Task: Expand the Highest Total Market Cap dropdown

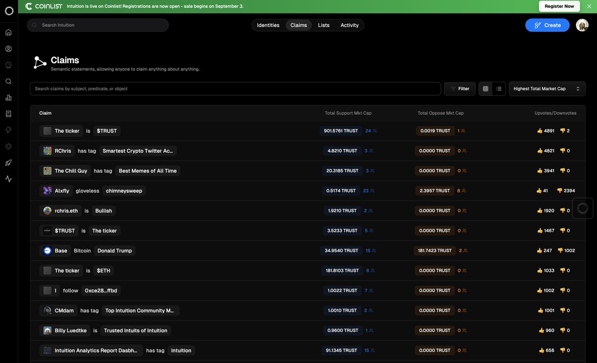Action: (547, 89)
